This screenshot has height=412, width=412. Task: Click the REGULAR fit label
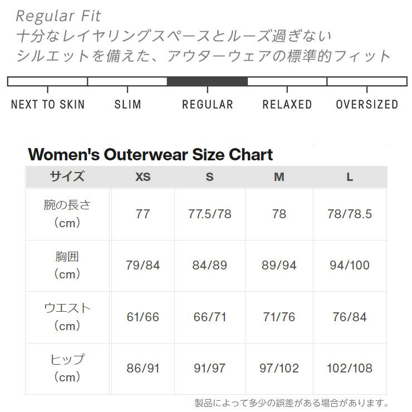[207, 104]
